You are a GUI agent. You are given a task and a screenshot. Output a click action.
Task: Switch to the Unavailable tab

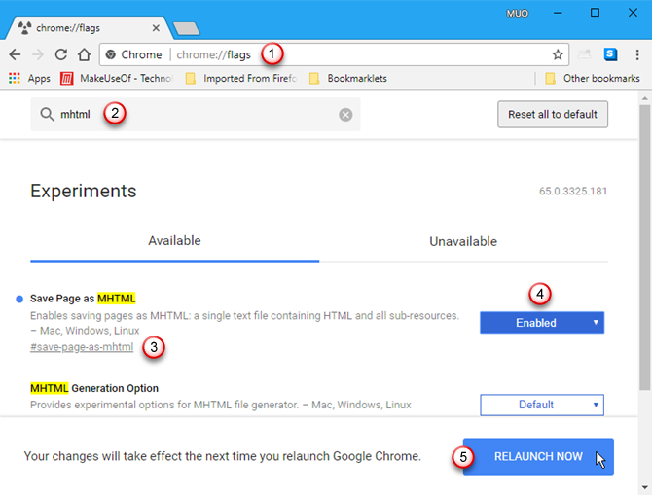tap(463, 241)
